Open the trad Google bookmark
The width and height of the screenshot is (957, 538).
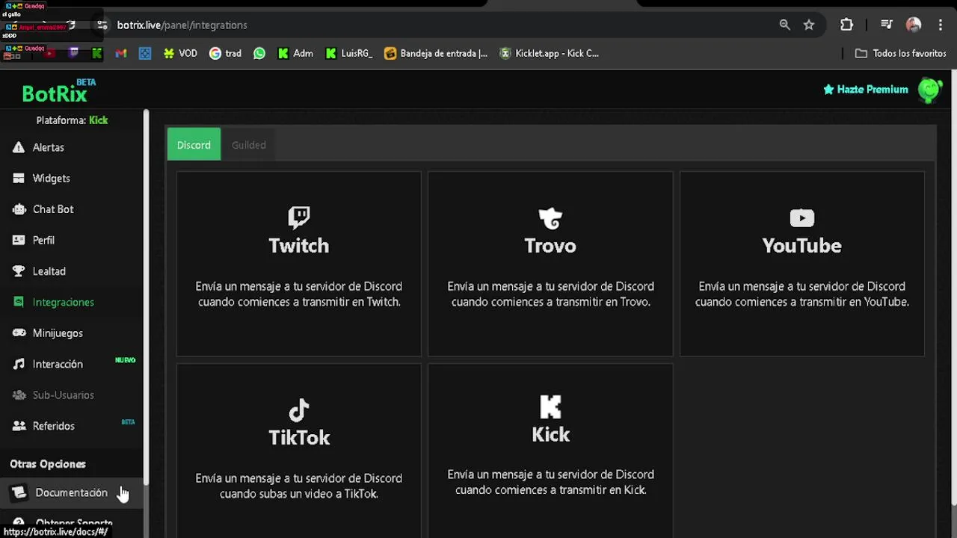[x=225, y=53]
